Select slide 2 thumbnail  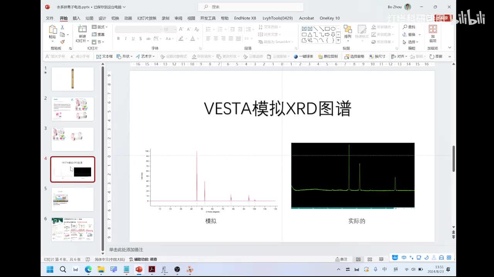pos(73,109)
